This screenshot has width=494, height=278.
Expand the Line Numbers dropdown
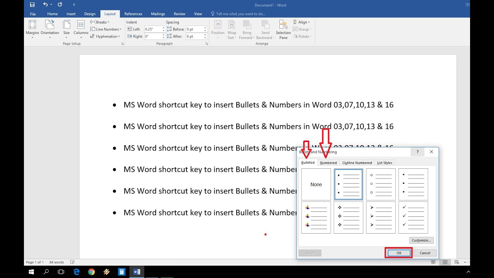106,29
